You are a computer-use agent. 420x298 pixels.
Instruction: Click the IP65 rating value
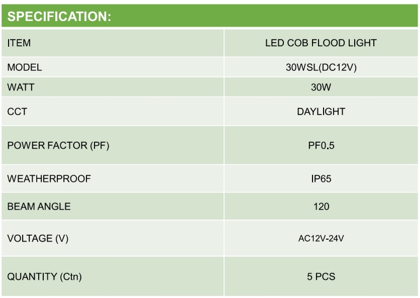pyautogui.click(x=321, y=178)
